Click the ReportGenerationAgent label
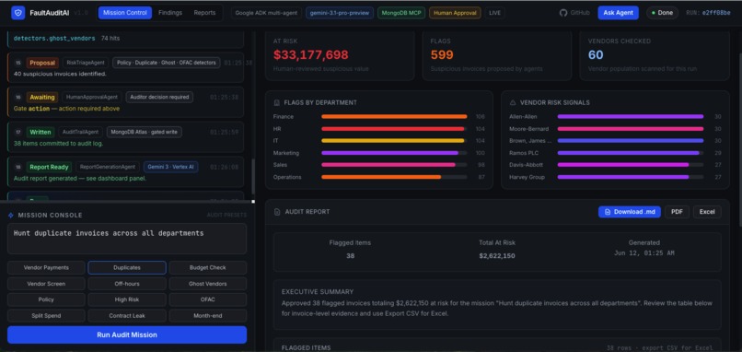 coord(108,167)
